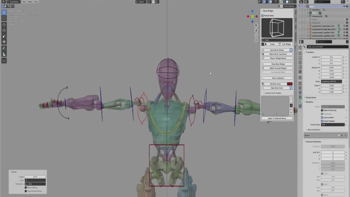Switch to wireframe viewport shading
The image size is (350, 197).
[284, 2]
